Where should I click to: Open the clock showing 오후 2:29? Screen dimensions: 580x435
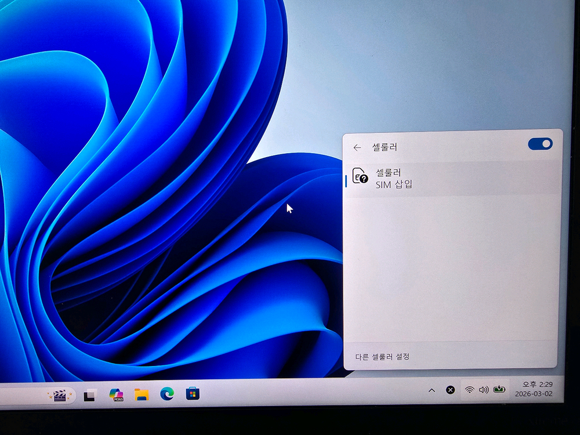point(533,389)
